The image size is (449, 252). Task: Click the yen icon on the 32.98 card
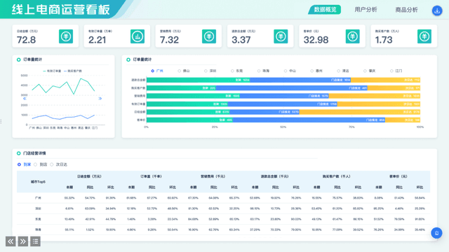(x=352, y=36)
